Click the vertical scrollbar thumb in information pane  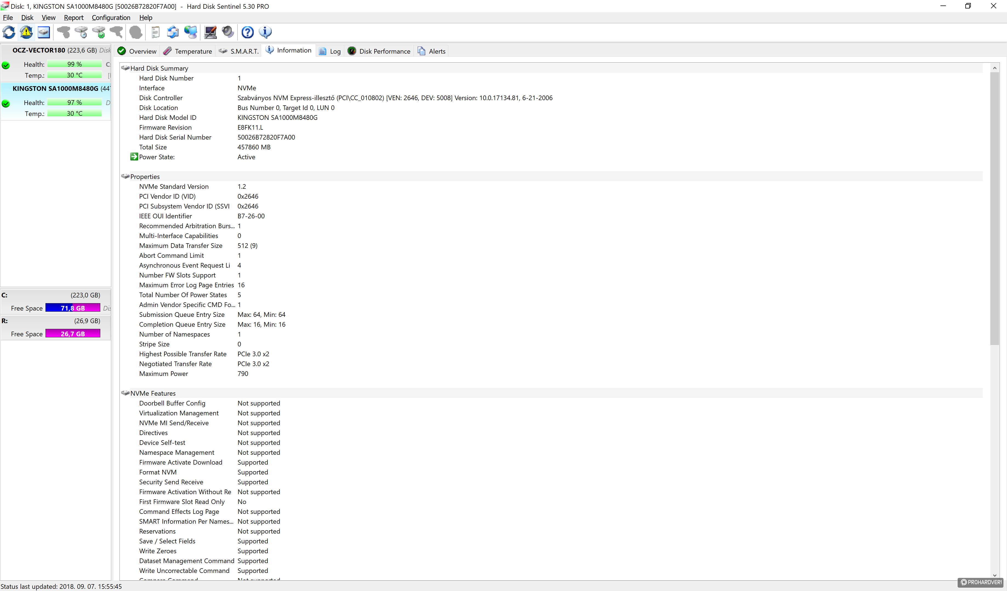tap(995, 209)
